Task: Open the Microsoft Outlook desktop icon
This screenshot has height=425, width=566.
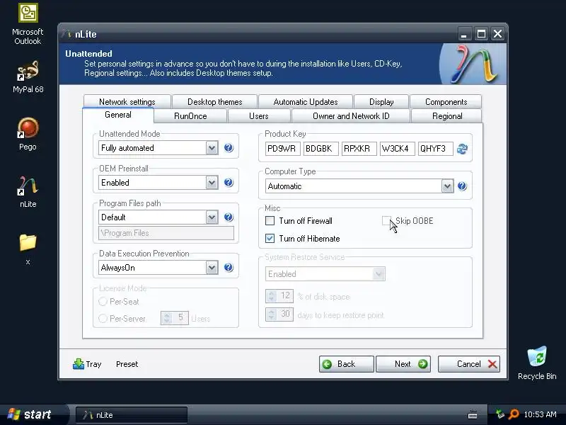Action: pyautogui.click(x=28, y=24)
